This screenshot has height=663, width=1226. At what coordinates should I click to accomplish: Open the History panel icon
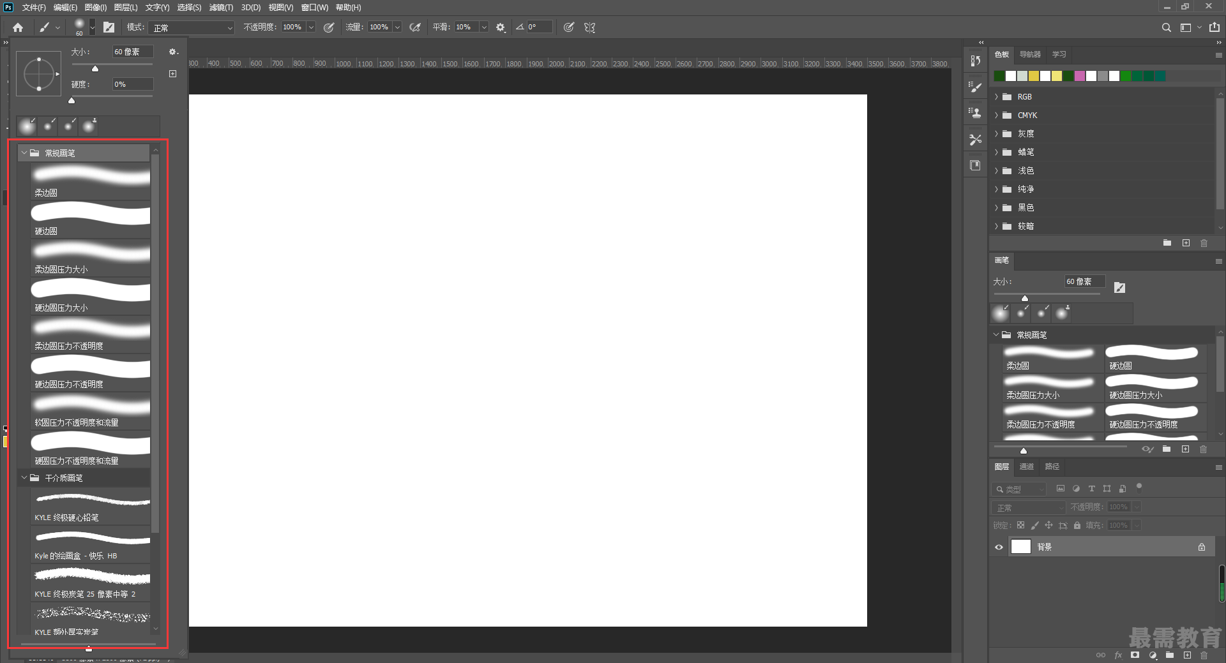pyautogui.click(x=975, y=61)
